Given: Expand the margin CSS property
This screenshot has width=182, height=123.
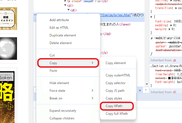Looking at the screenshot, I should coord(169,29).
